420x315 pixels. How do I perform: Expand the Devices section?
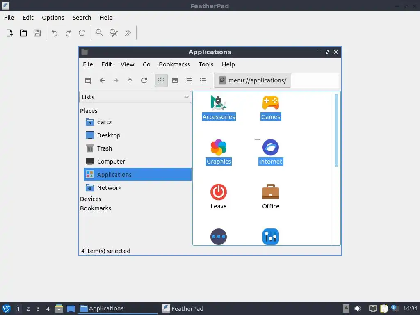point(91,199)
